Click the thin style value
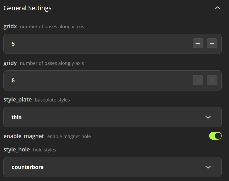229x181 pixels. pos(16,117)
